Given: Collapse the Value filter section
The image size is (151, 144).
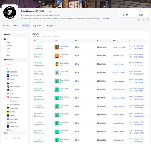Looking at the screenshot, I should point(14,133).
